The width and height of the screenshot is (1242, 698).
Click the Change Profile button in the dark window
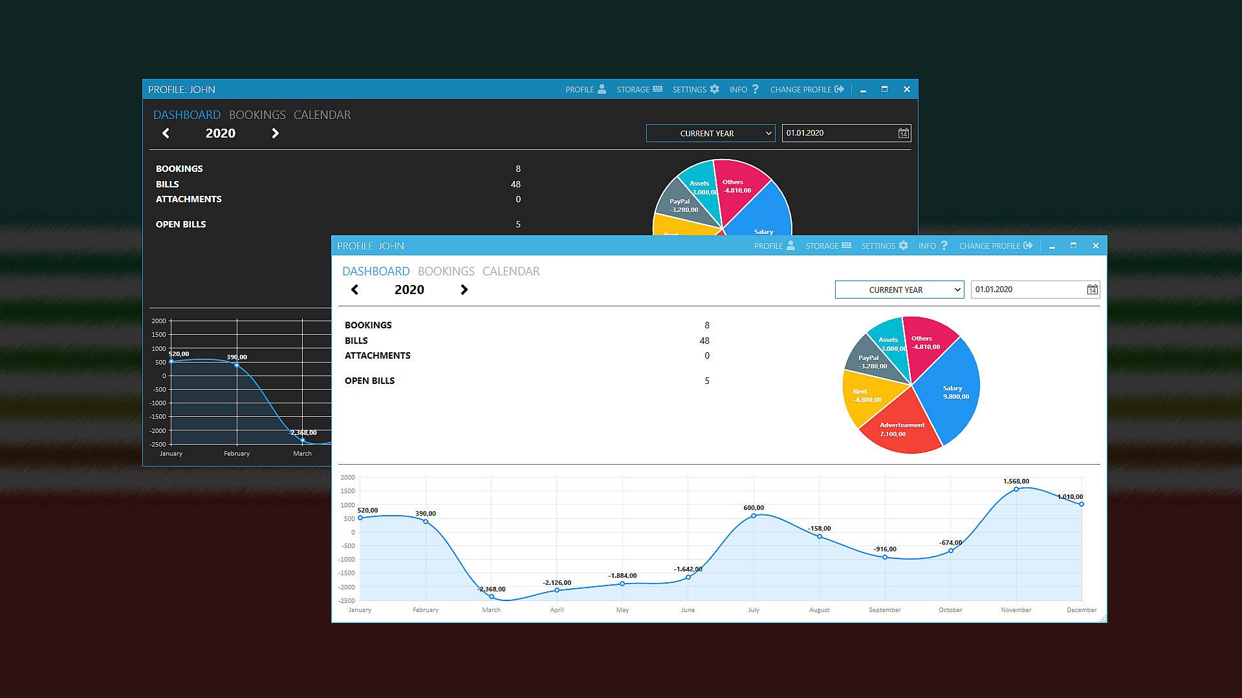[807, 89]
